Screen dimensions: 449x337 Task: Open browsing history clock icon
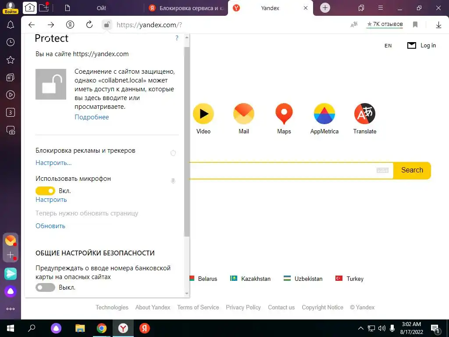pyautogui.click(x=11, y=42)
